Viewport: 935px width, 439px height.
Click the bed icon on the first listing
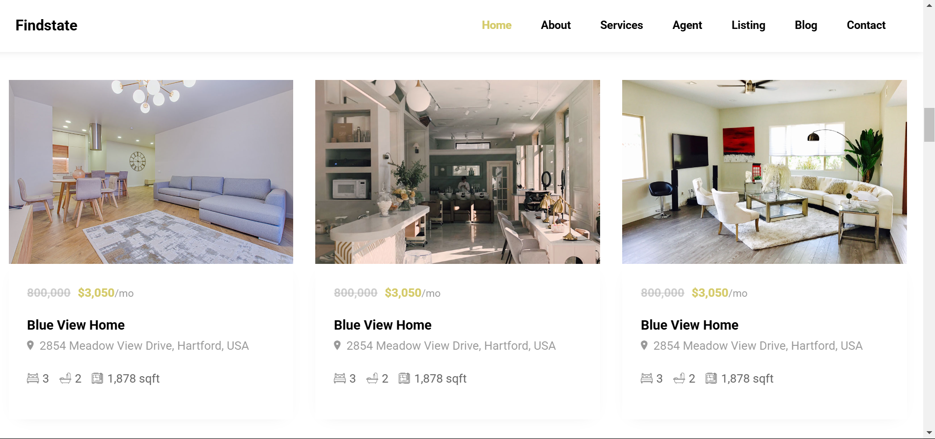[x=33, y=379]
